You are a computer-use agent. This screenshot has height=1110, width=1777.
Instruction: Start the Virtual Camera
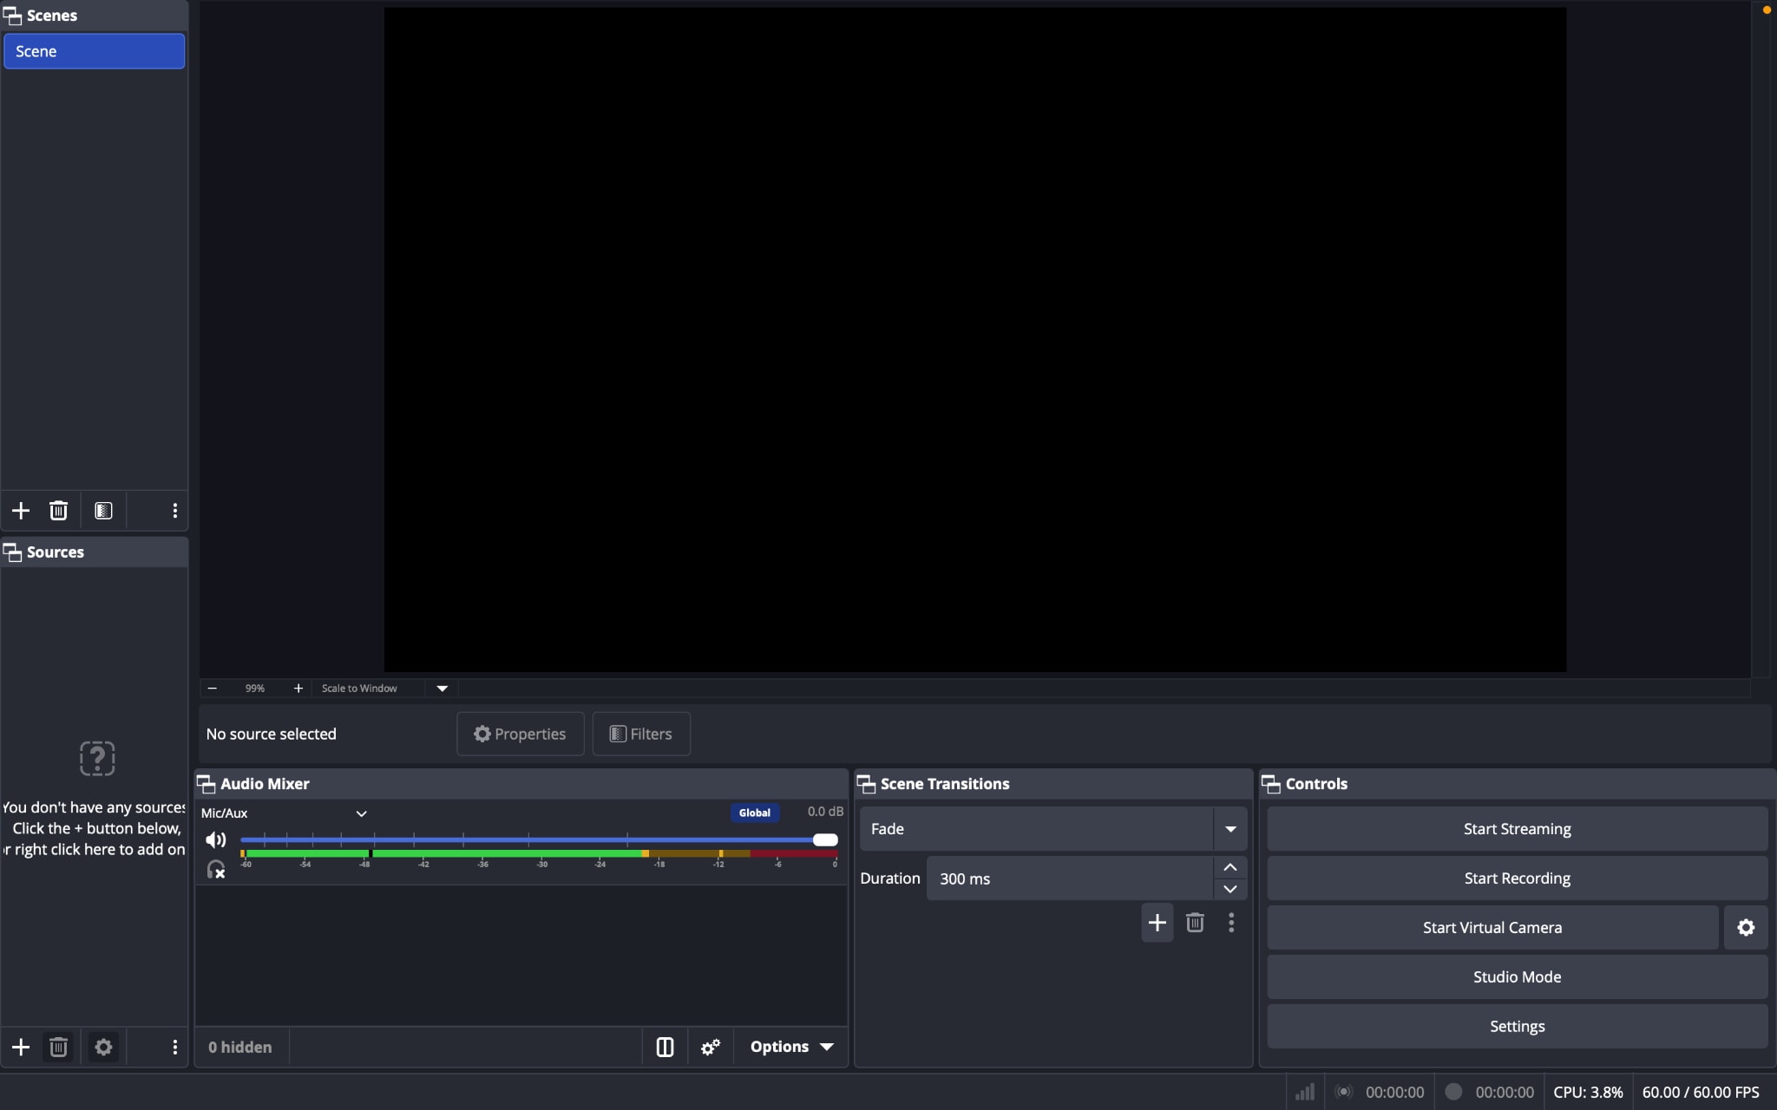point(1492,928)
